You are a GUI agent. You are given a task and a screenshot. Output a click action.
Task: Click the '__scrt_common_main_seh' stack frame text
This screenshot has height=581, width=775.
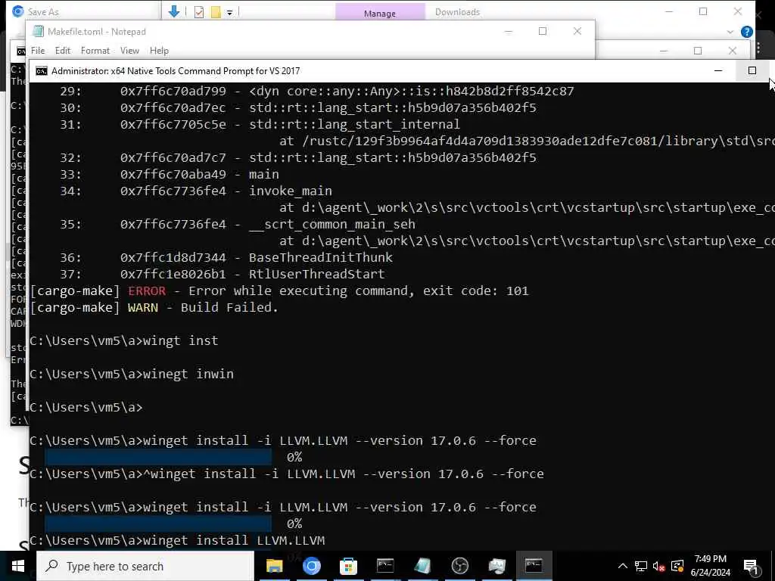point(331,224)
